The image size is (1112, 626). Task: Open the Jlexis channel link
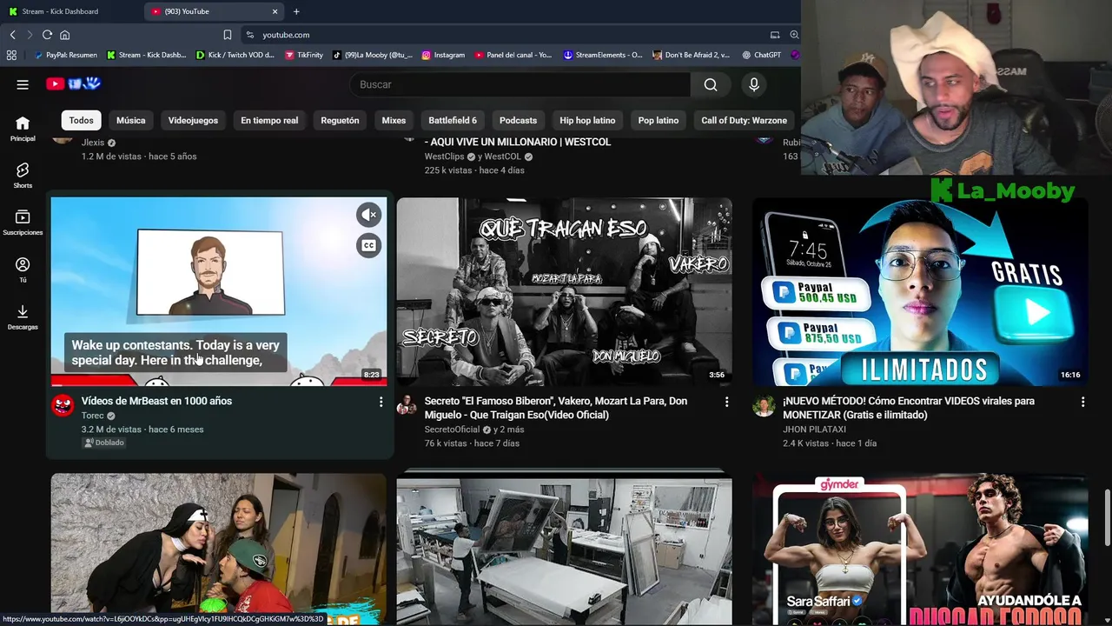point(93,143)
